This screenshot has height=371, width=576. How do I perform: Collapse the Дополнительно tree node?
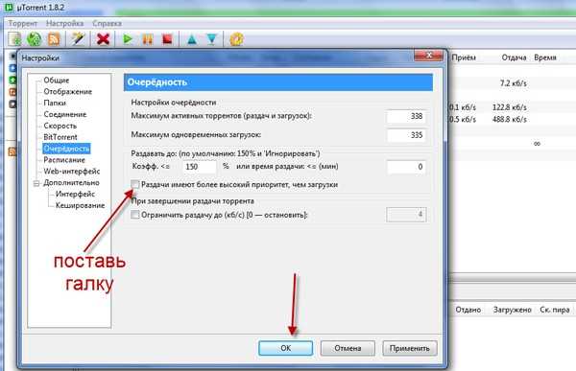[36, 183]
